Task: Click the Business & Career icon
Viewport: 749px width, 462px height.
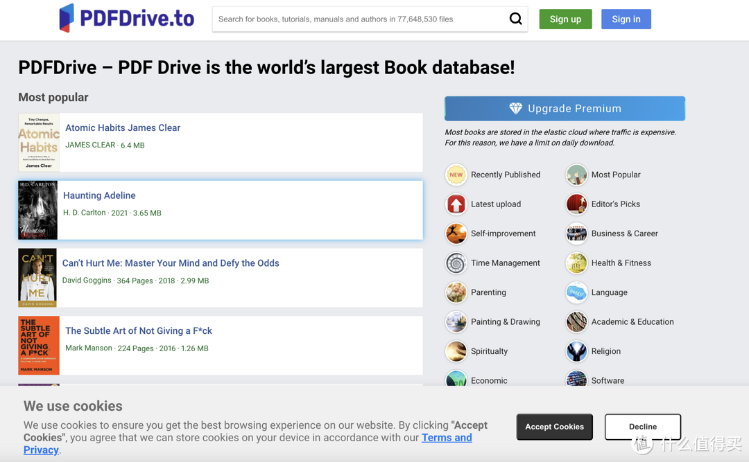Action: tap(576, 234)
